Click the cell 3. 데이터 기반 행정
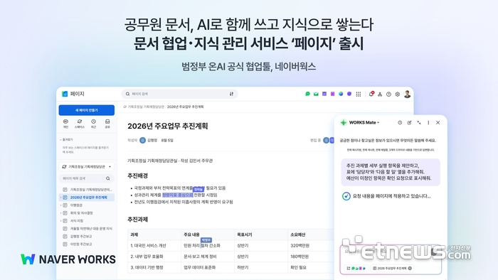 154,267
